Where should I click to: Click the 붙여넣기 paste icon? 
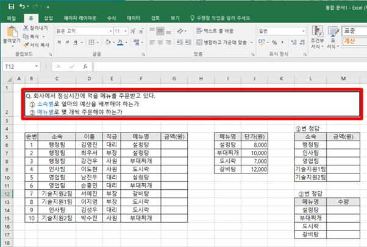(12, 32)
